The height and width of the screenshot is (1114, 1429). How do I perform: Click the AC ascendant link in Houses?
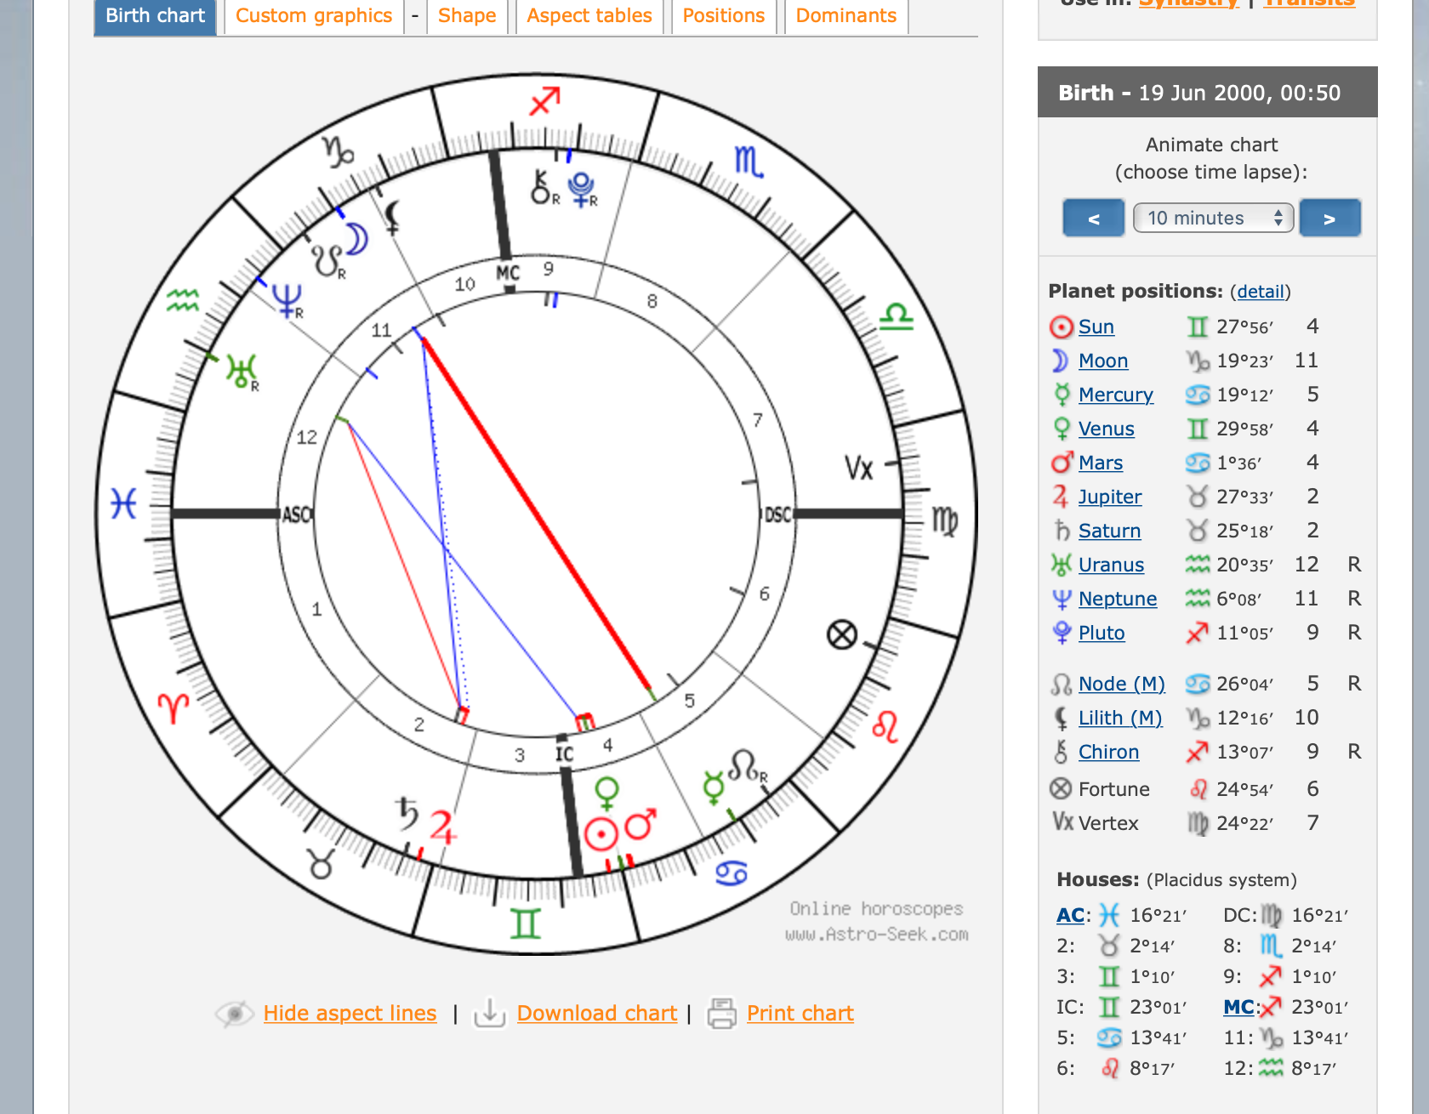click(x=1069, y=915)
